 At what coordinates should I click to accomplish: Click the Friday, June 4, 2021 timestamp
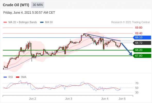(29, 13)
